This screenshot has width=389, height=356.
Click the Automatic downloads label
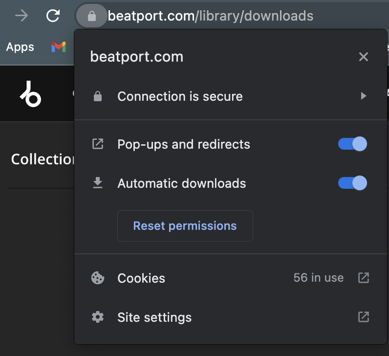click(182, 183)
